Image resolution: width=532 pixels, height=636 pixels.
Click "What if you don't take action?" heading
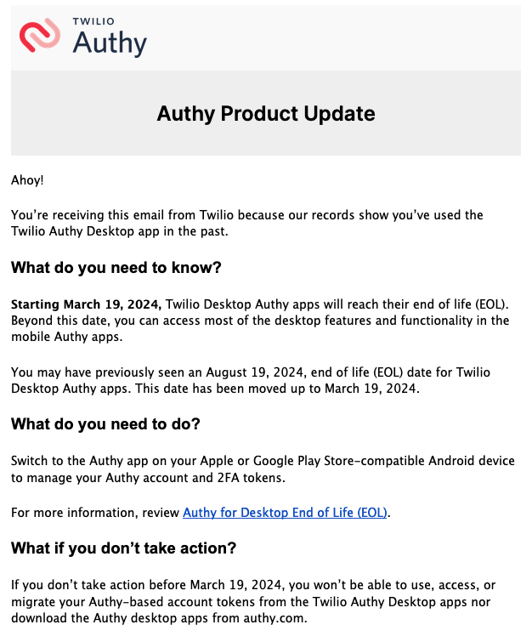123,548
